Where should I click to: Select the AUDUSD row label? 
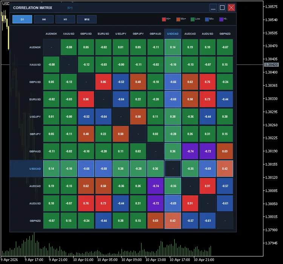click(35, 203)
